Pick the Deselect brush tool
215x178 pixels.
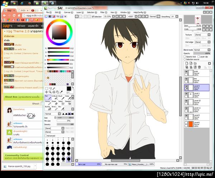[68, 103]
